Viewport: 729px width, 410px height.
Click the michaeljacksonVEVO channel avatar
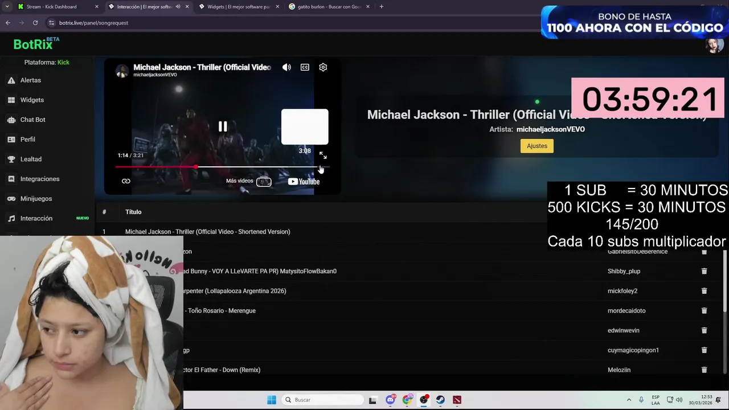tap(122, 71)
